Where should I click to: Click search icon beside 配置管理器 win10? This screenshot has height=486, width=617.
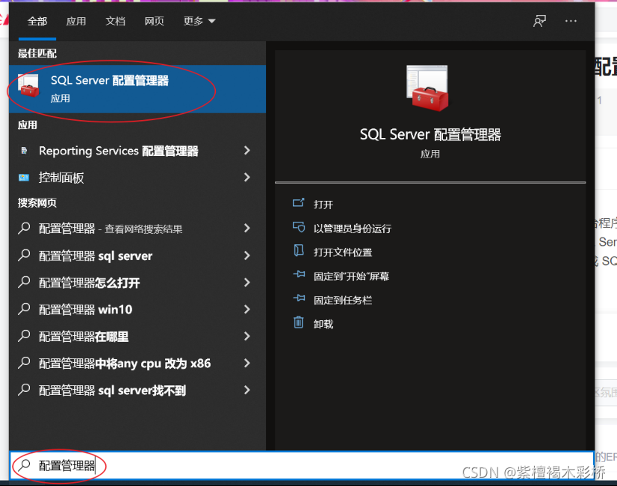(x=24, y=309)
